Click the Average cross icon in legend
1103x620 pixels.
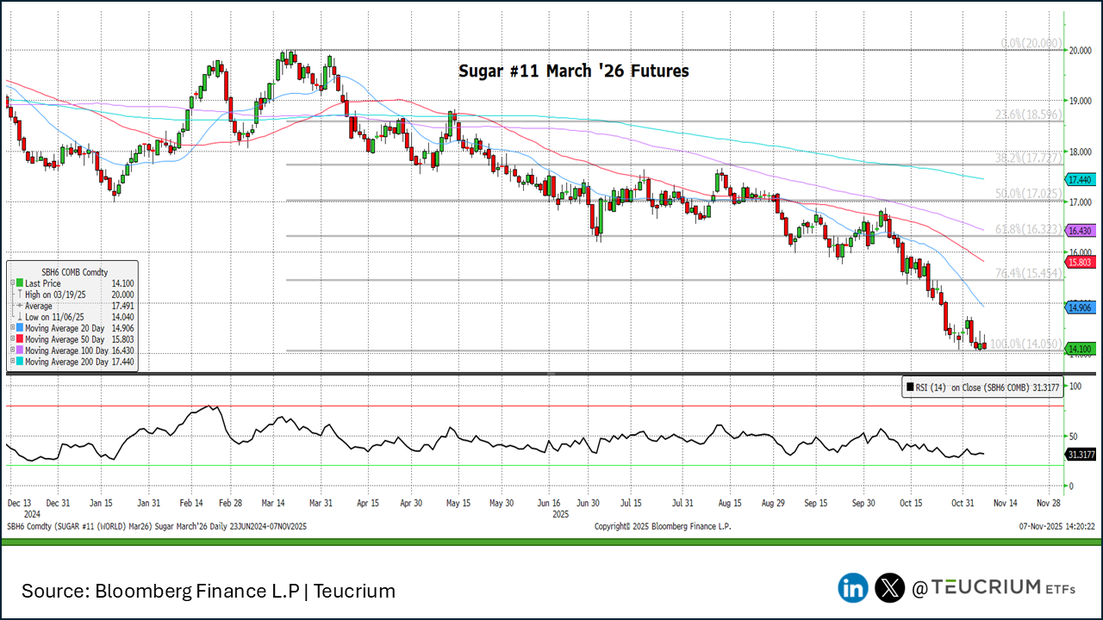[19, 306]
